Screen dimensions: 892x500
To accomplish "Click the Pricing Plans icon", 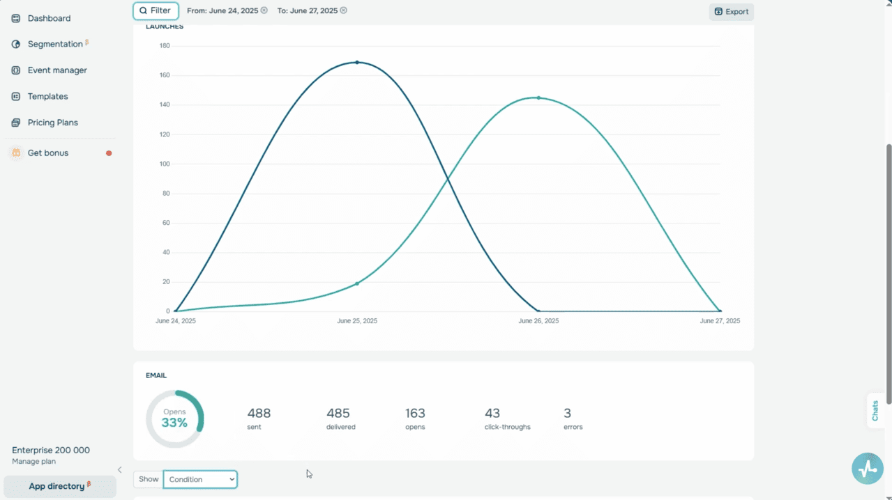I will coord(16,123).
